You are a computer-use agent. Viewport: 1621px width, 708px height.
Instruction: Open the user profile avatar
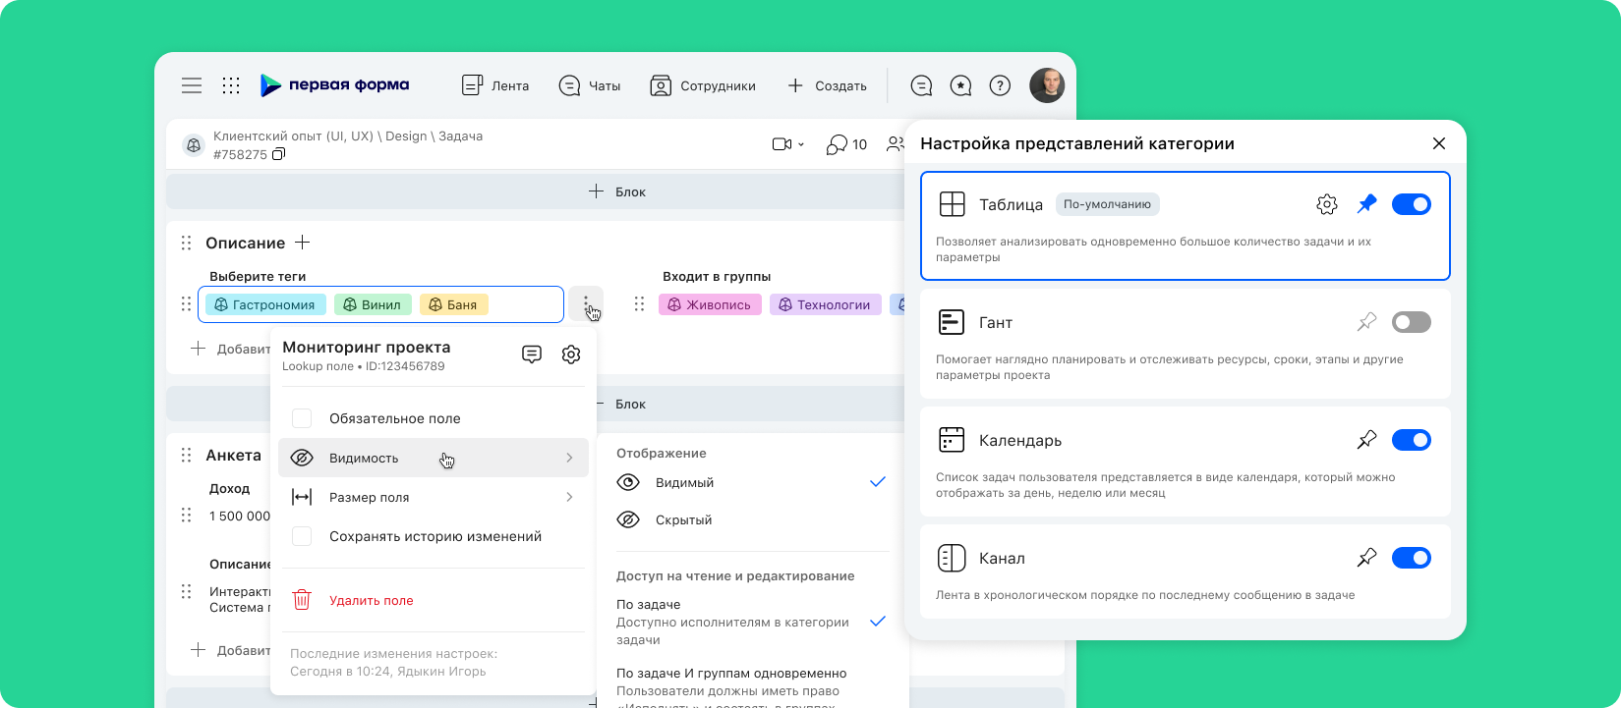coord(1047,85)
